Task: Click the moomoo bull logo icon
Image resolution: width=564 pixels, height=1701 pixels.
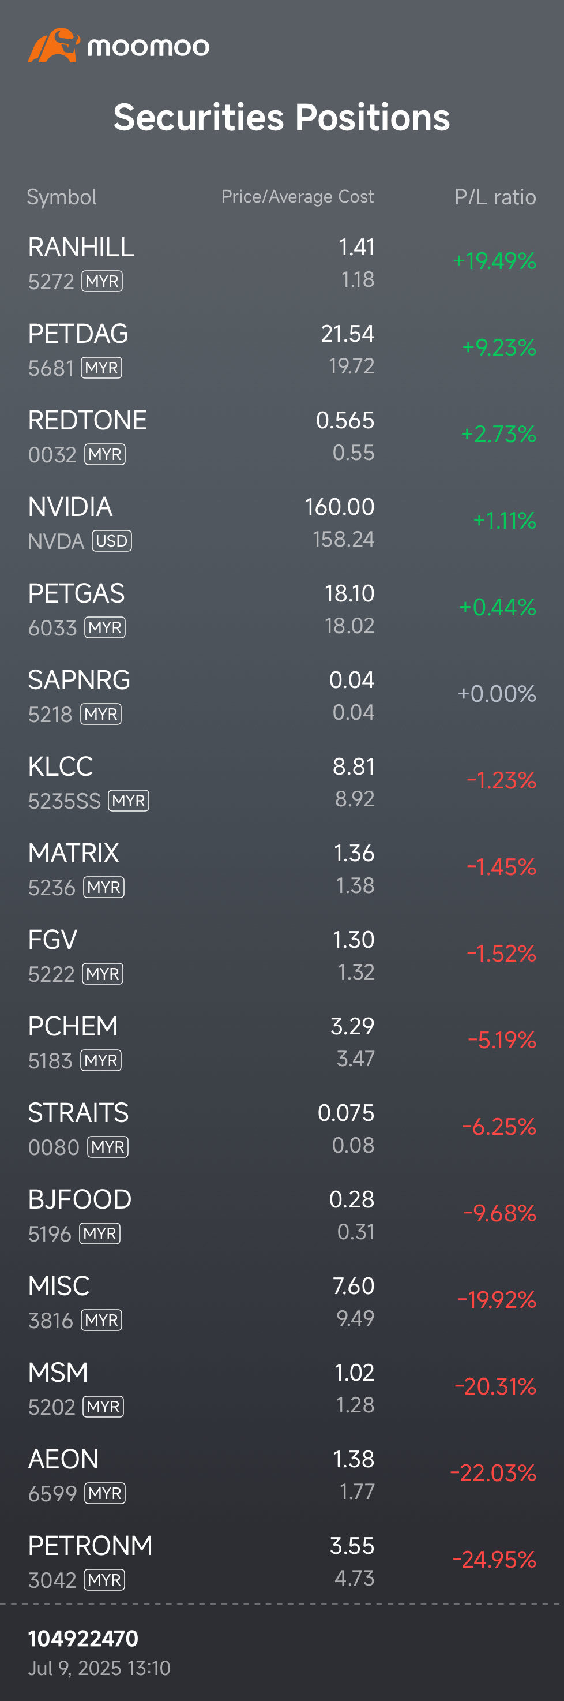Action: click(54, 46)
